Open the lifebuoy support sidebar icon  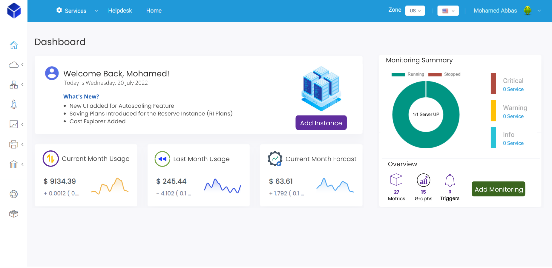point(14,194)
